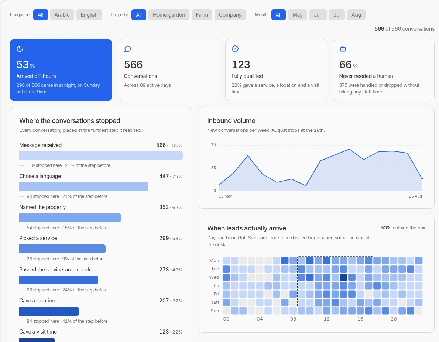Click the Gave a location funnel bar
This screenshot has height=342, width=439.
49,311
